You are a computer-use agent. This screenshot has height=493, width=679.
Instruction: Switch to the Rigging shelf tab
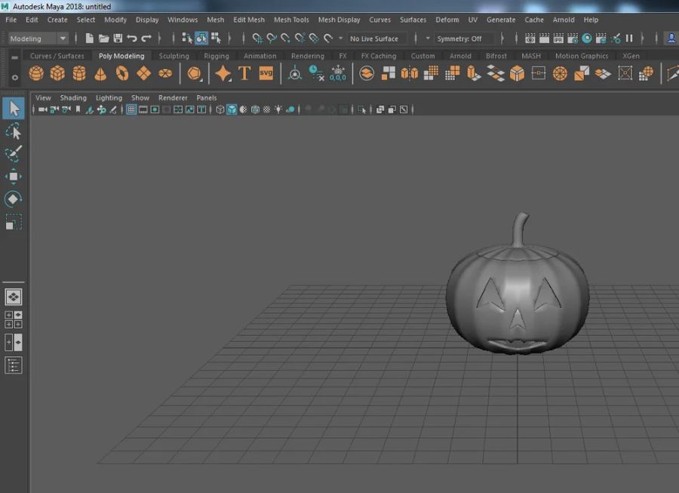[217, 55]
